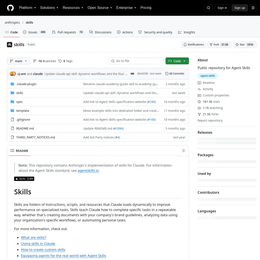Open the header settings sliders icon

point(253,8)
